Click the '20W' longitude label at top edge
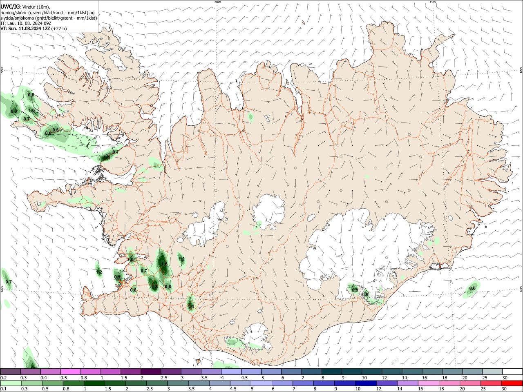The image size is (523, 392). [217, 2]
